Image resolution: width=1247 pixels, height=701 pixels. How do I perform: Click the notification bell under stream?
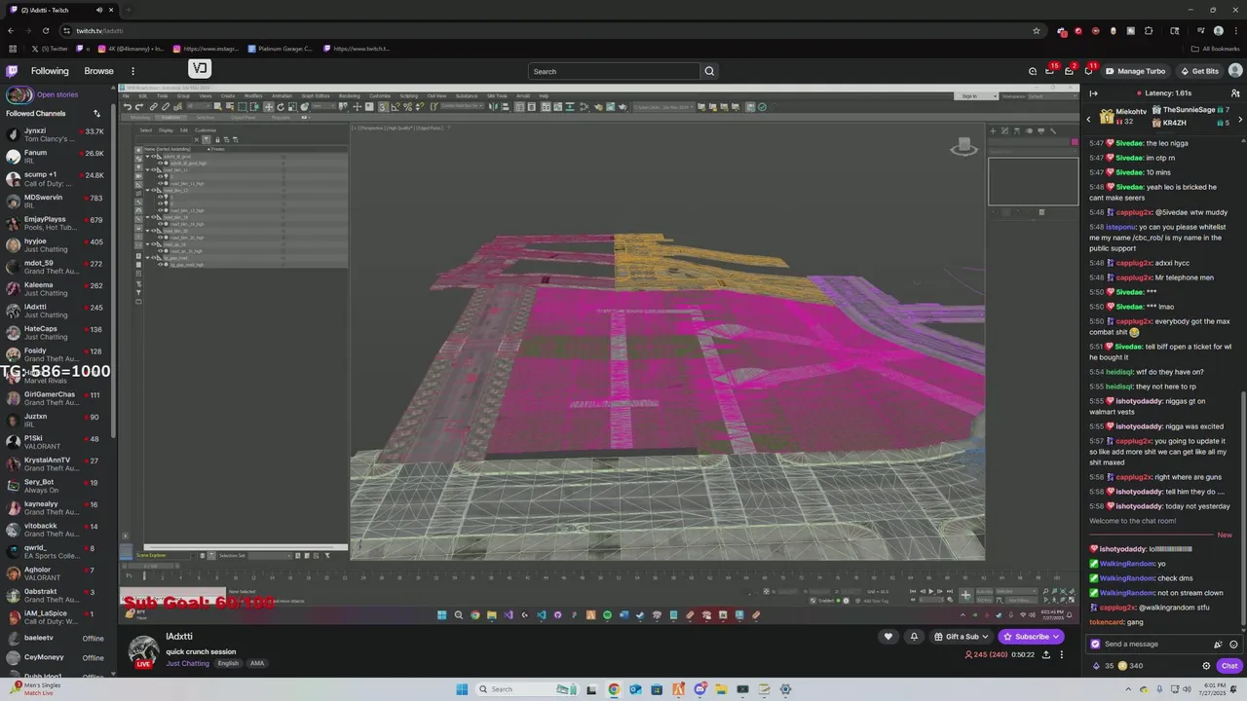(x=914, y=637)
